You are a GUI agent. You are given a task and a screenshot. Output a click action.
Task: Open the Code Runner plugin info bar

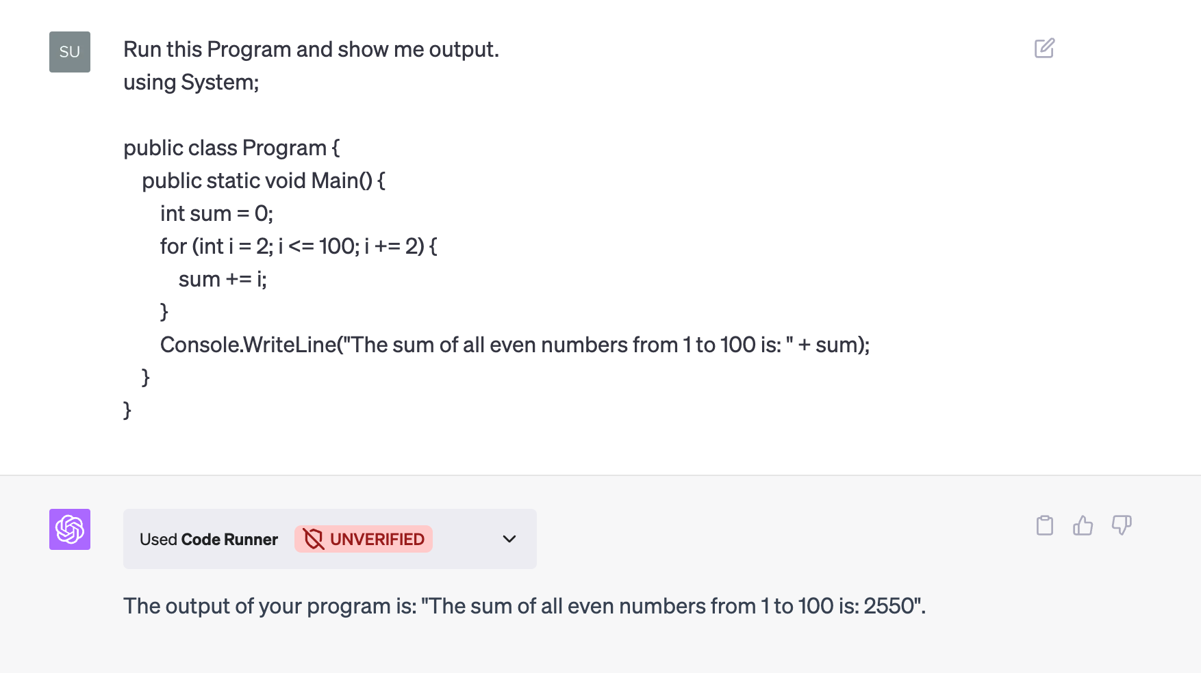(329, 539)
